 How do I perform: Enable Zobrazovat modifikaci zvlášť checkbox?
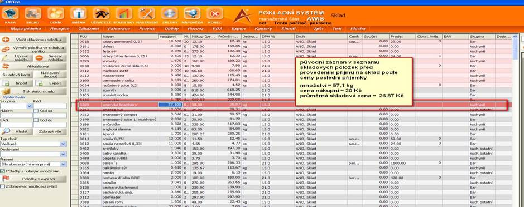pos(3,186)
